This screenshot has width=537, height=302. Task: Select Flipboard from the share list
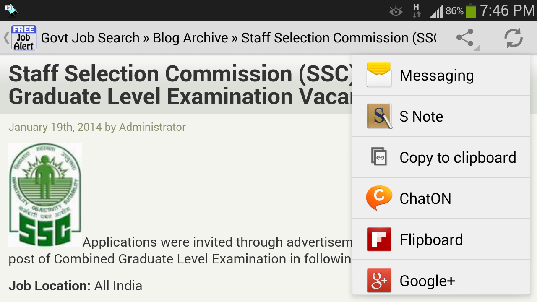pyautogui.click(x=431, y=240)
